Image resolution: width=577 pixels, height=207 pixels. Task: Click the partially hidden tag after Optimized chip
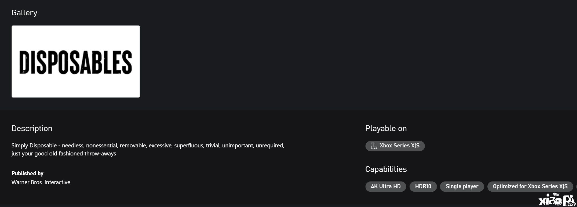click(576, 186)
